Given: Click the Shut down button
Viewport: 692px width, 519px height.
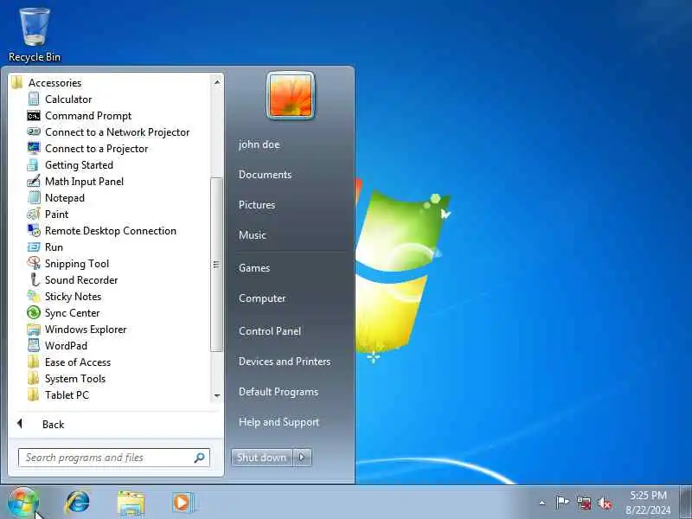Looking at the screenshot, I should click(x=262, y=458).
